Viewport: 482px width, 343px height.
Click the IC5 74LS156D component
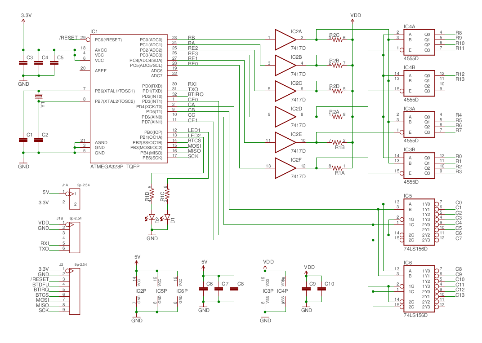pyautogui.click(x=419, y=222)
